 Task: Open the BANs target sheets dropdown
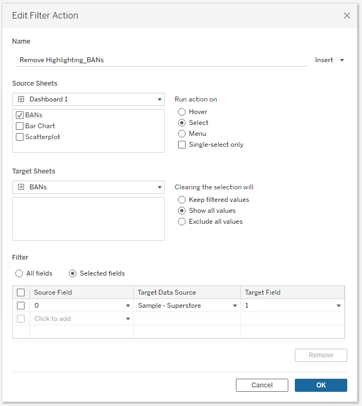(88, 187)
